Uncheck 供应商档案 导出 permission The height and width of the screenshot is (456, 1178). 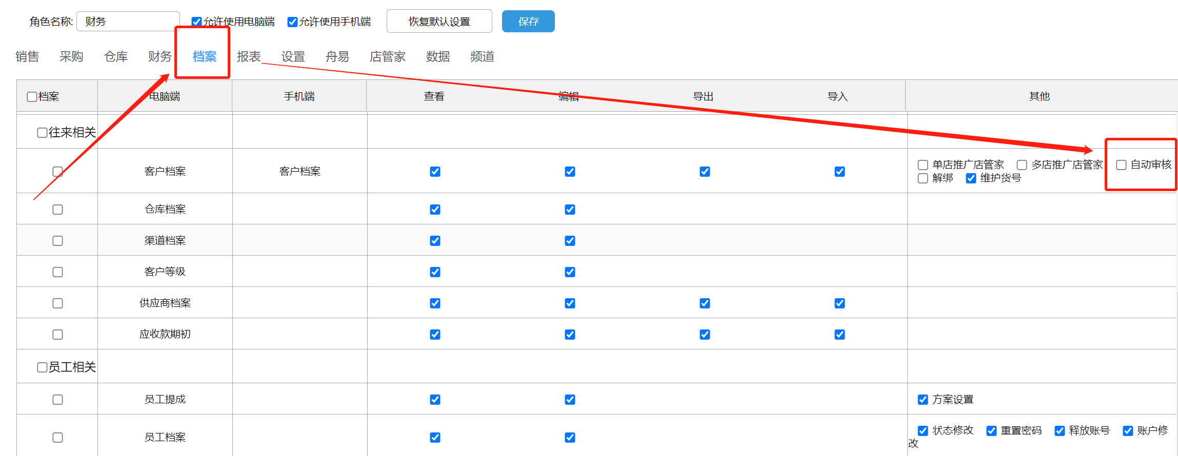pos(705,303)
